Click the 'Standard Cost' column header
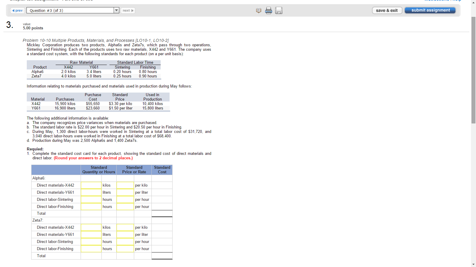 162,170
